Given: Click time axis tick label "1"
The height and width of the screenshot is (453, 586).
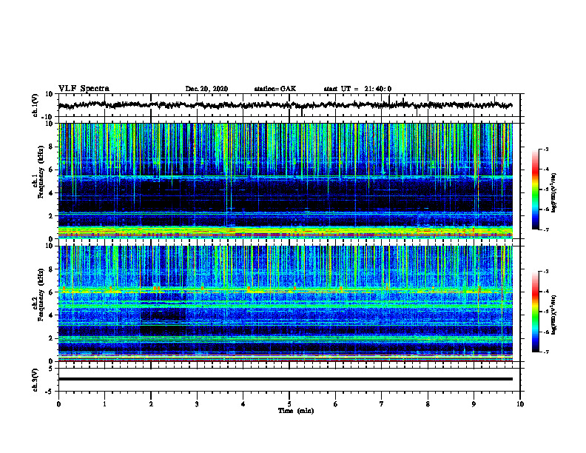Looking at the screenshot, I should point(104,404).
